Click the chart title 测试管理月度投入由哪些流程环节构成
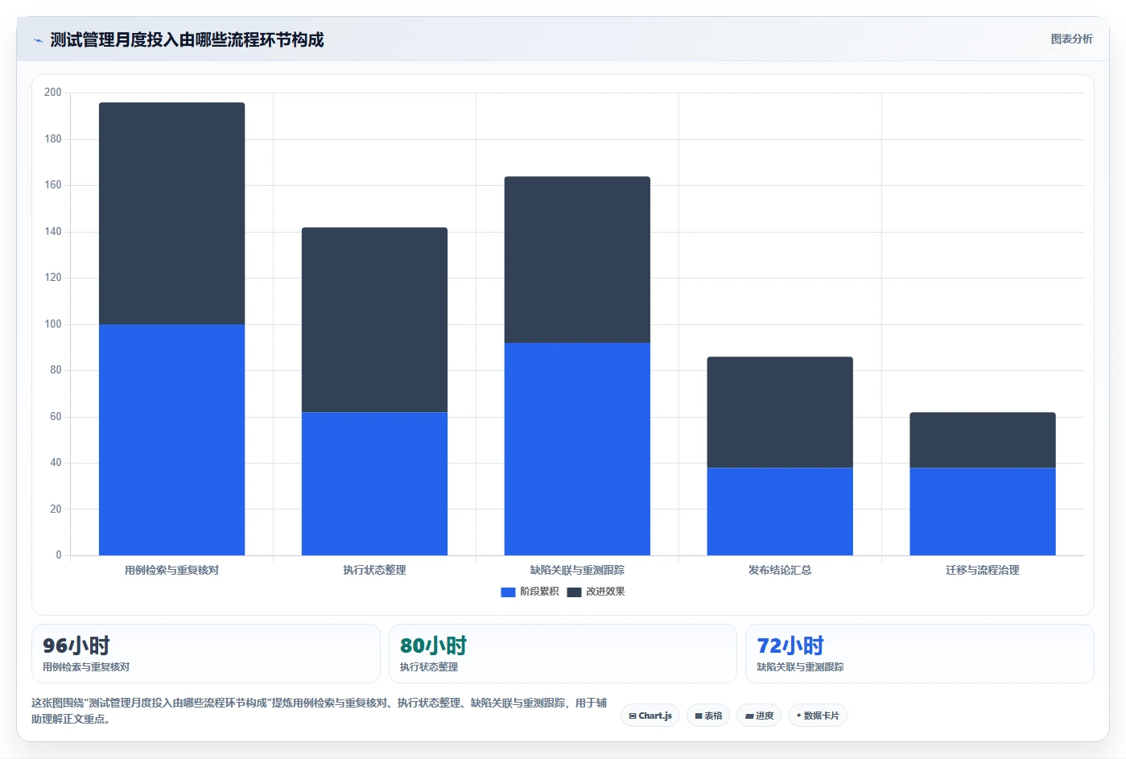Image resolution: width=1126 pixels, height=759 pixels. (187, 40)
